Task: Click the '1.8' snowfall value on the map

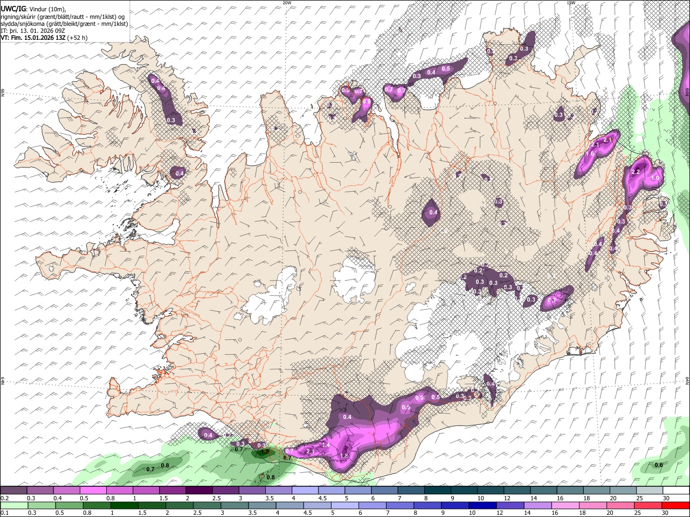Action: click(x=344, y=455)
